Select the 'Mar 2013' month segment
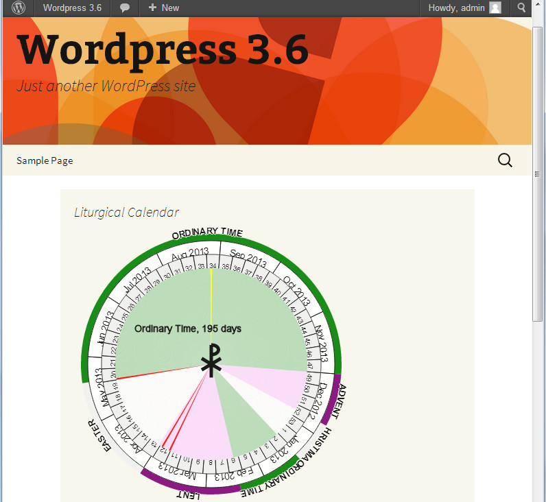The height and width of the screenshot is (502, 546). tap(178, 470)
